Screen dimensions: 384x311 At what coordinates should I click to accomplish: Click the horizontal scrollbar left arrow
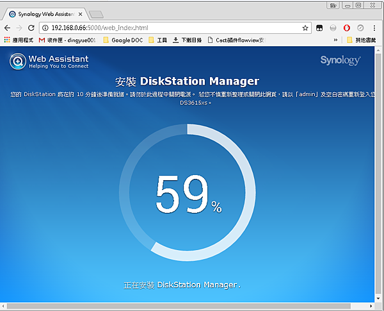click(3, 306)
